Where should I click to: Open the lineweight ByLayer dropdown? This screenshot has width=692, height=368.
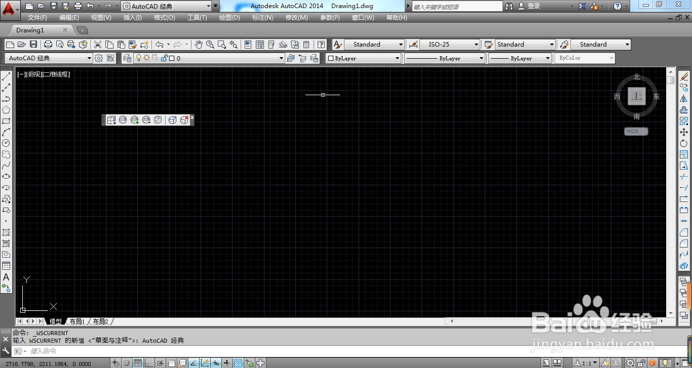point(520,58)
